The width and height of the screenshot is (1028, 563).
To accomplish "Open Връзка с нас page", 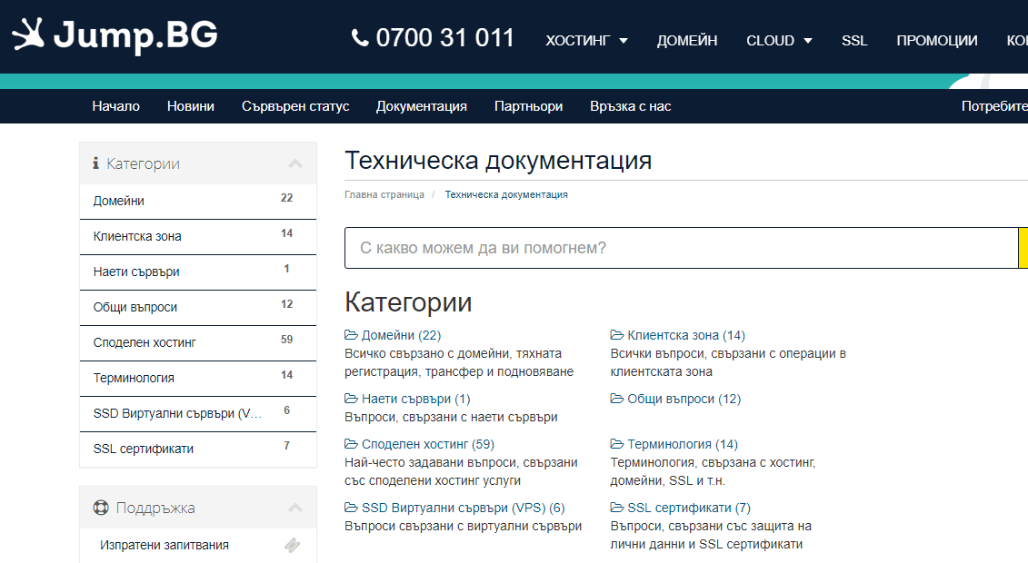I will (631, 106).
